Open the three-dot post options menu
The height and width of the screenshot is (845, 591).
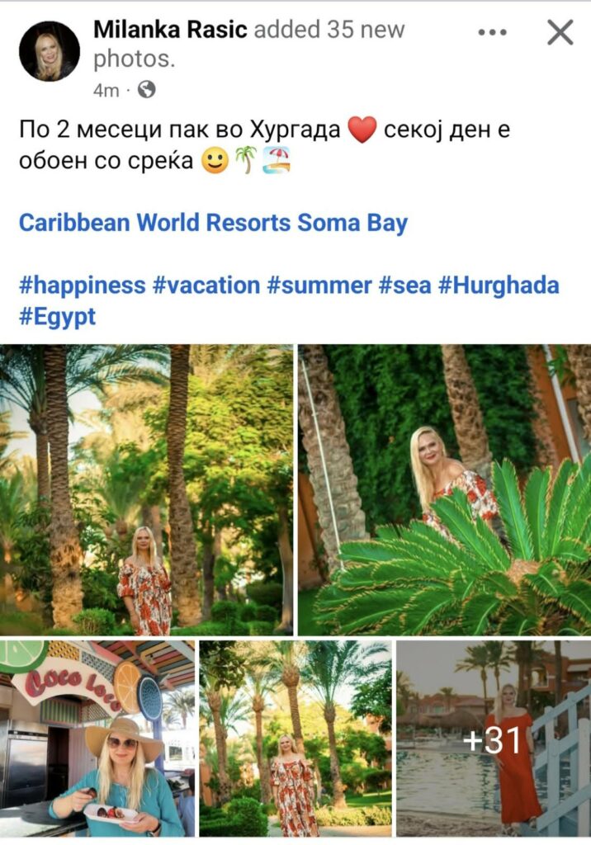pyautogui.click(x=492, y=32)
